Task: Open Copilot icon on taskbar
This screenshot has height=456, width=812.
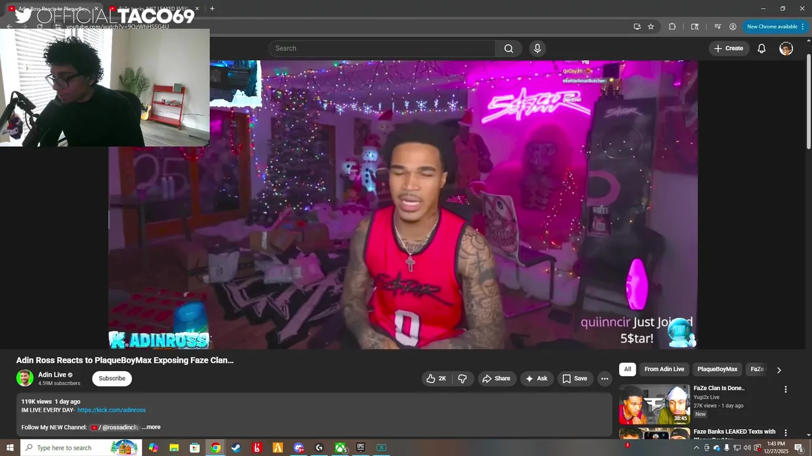Action: click(x=153, y=448)
